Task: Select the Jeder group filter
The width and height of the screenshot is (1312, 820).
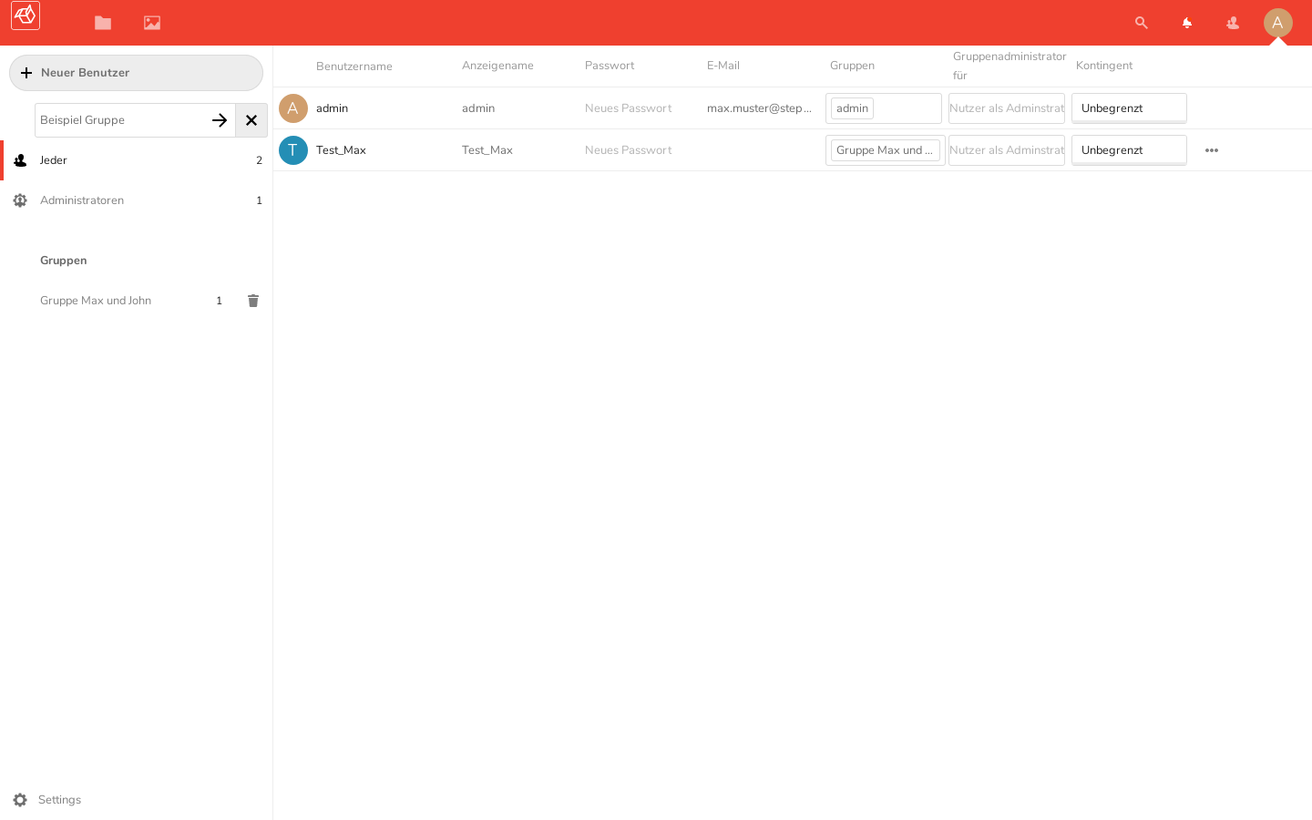Action: (x=137, y=160)
